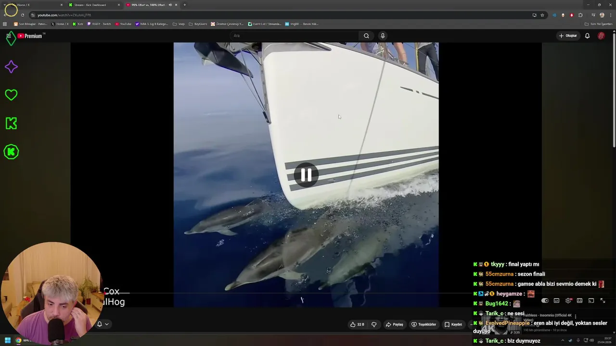Expand the tab search dropdown arrow
The height and width of the screenshot is (346, 616).
pos(5,5)
